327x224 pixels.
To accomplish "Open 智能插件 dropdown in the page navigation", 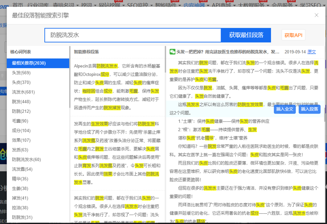I will (x=168, y=5).
